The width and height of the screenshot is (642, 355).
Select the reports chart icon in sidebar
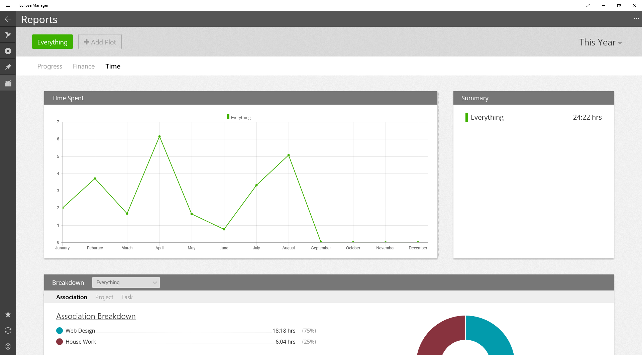pos(8,83)
